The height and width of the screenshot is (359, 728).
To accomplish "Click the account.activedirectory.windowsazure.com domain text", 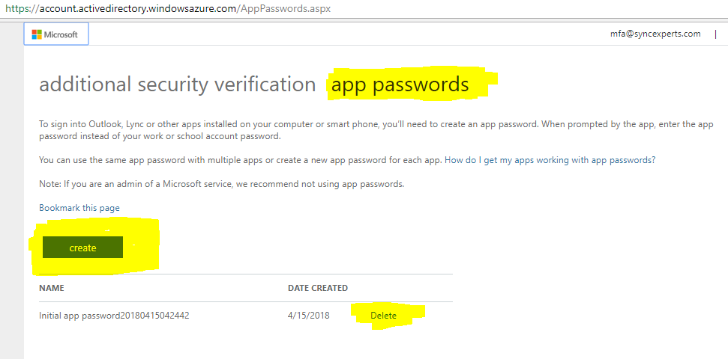I will point(138,9).
